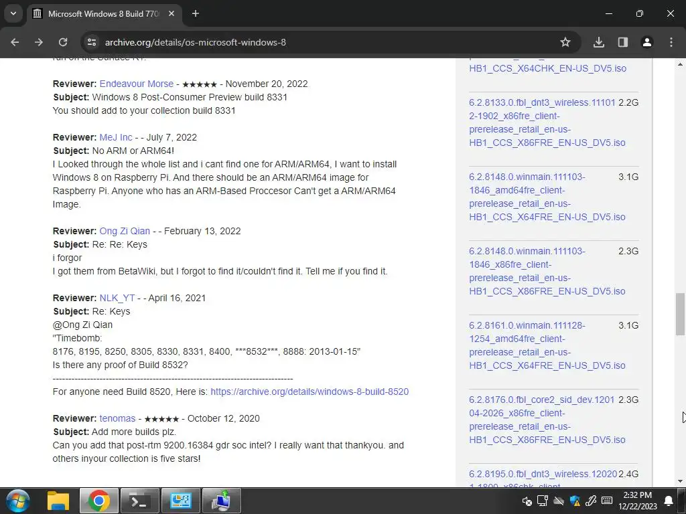Open reviewer MeJ Inc profile link
The width and height of the screenshot is (686, 514).
click(x=116, y=137)
